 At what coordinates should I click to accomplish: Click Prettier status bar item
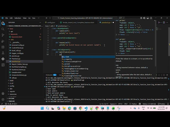161,104
